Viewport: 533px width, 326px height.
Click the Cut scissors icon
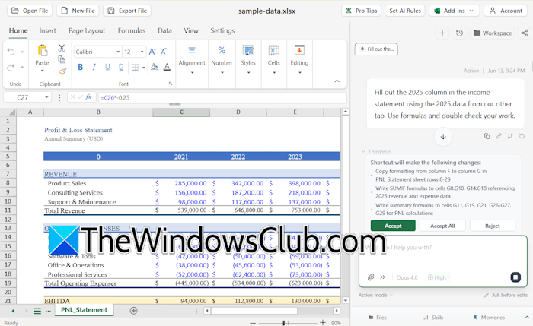62,48
